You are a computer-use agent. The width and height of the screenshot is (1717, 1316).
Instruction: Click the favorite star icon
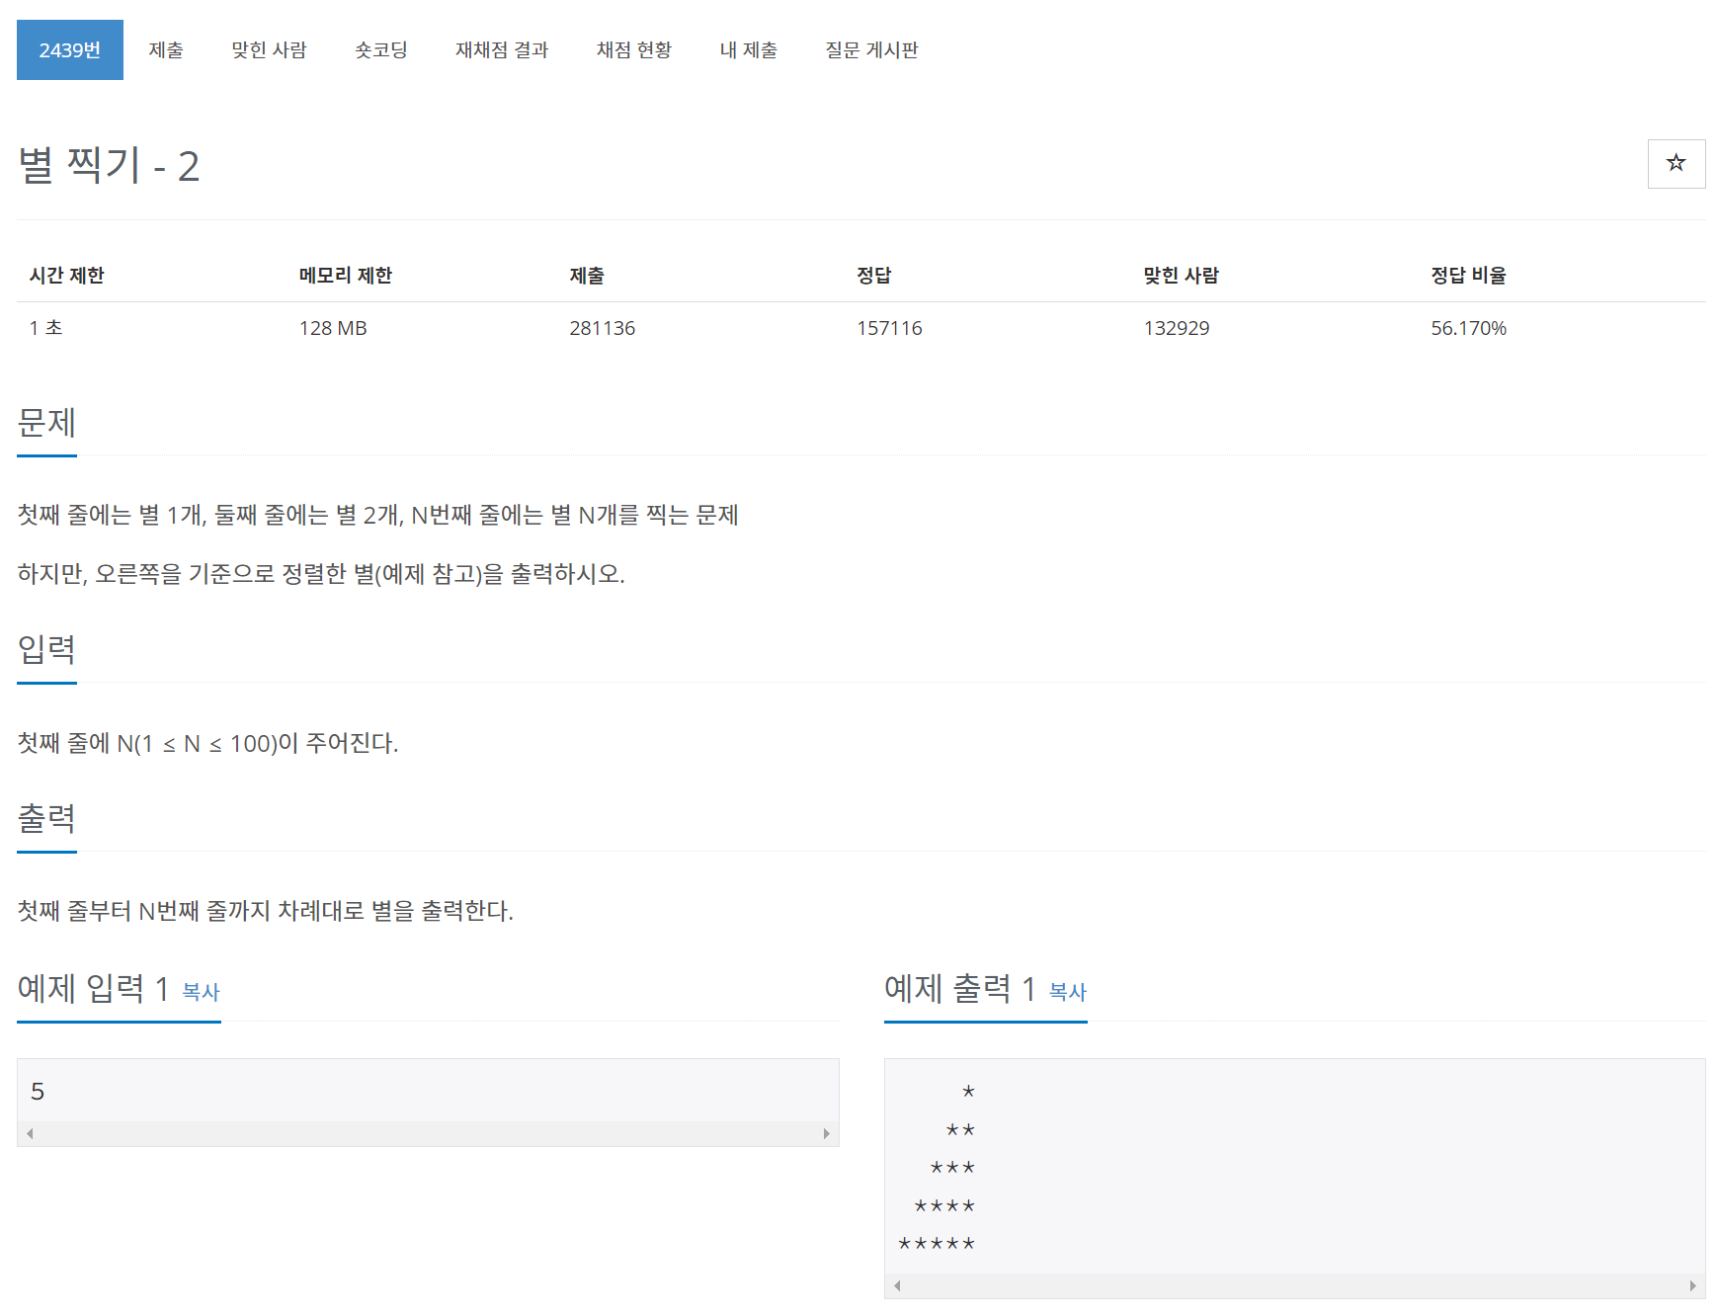pos(1676,163)
